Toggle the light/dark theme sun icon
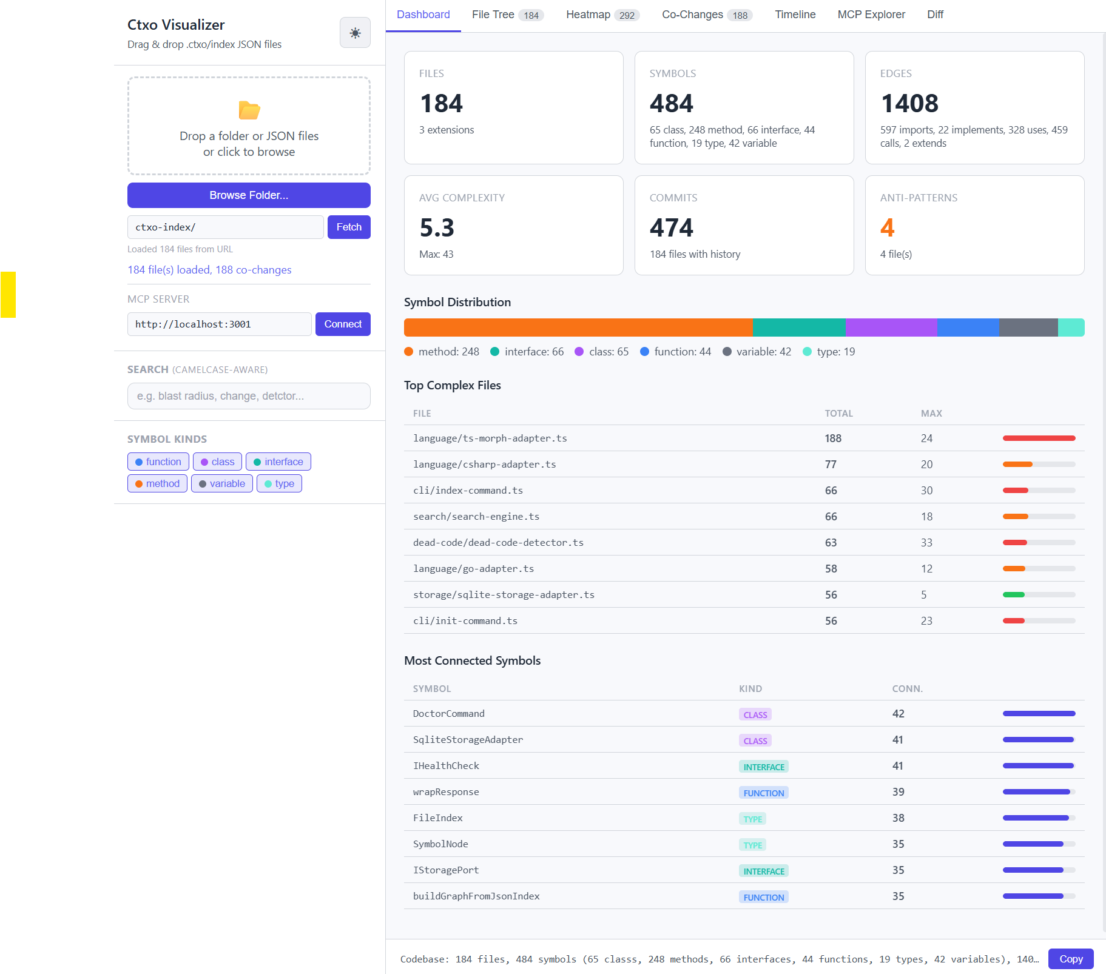 pyautogui.click(x=355, y=33)
